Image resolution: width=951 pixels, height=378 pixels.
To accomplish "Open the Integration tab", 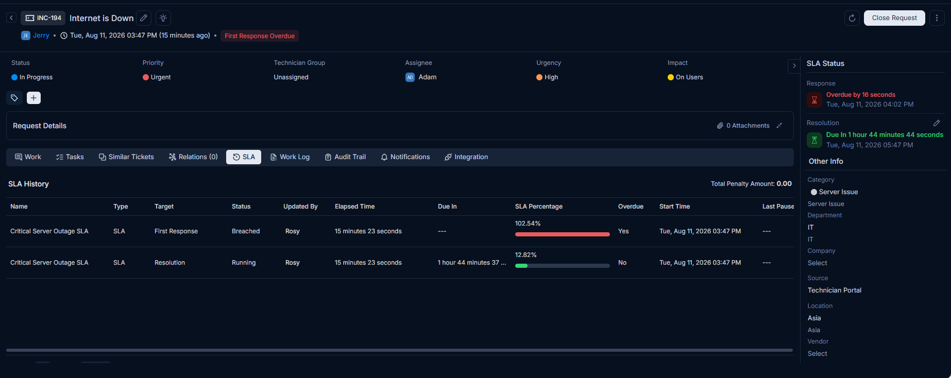I will pyautogui.click(x=466, y=157).
